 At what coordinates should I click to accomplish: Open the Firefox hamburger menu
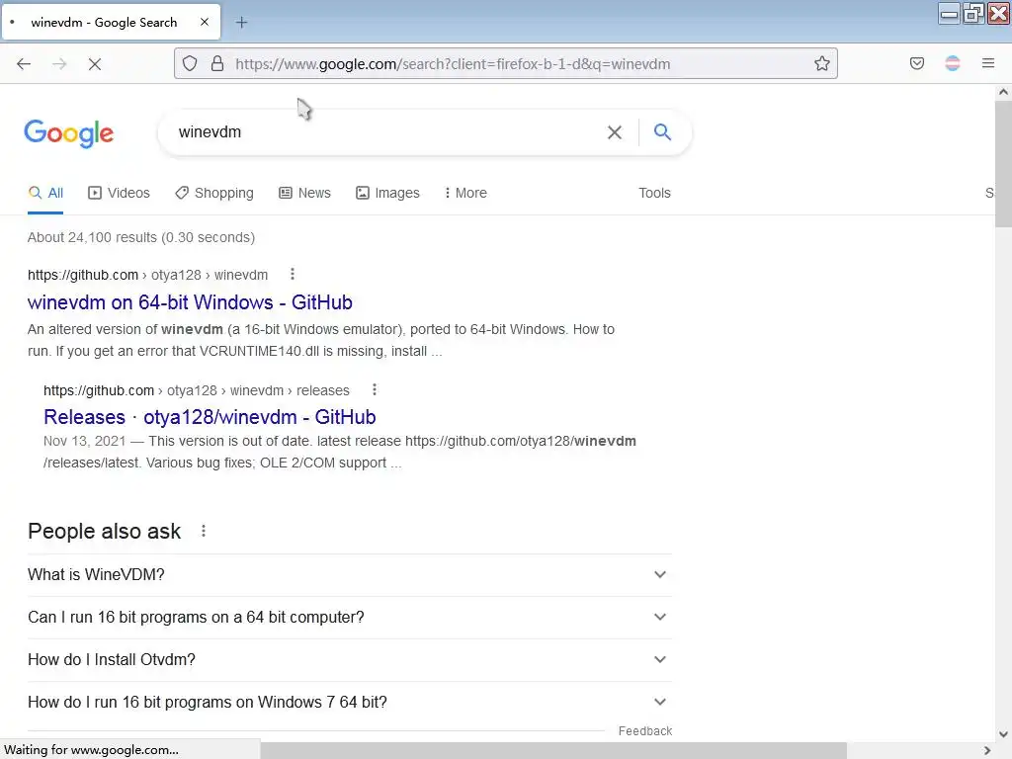click(988, 63)
